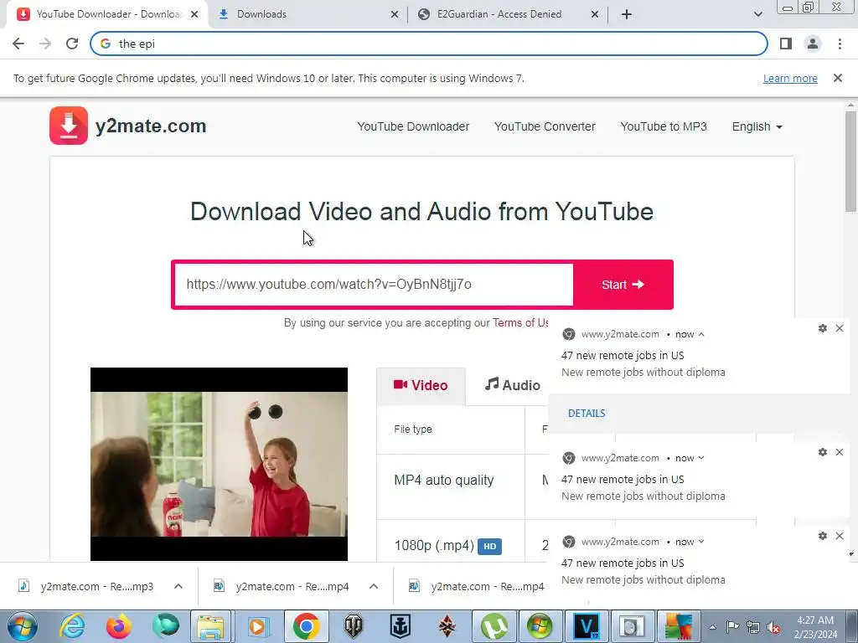Open the English language dropdown

click(757, 126)
